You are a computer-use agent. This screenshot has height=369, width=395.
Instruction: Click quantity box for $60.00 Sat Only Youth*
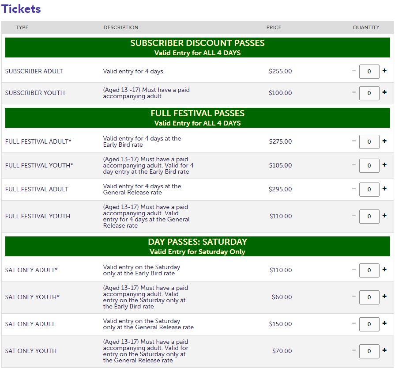click(369, 297)
